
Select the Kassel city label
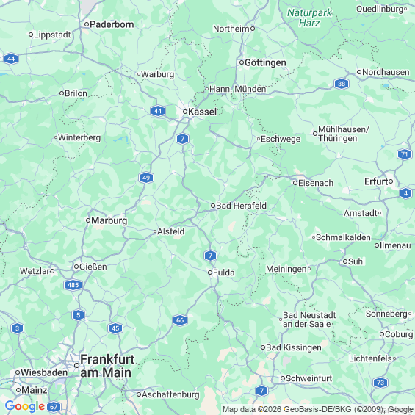pyautogui.click(x=202, y=112)
